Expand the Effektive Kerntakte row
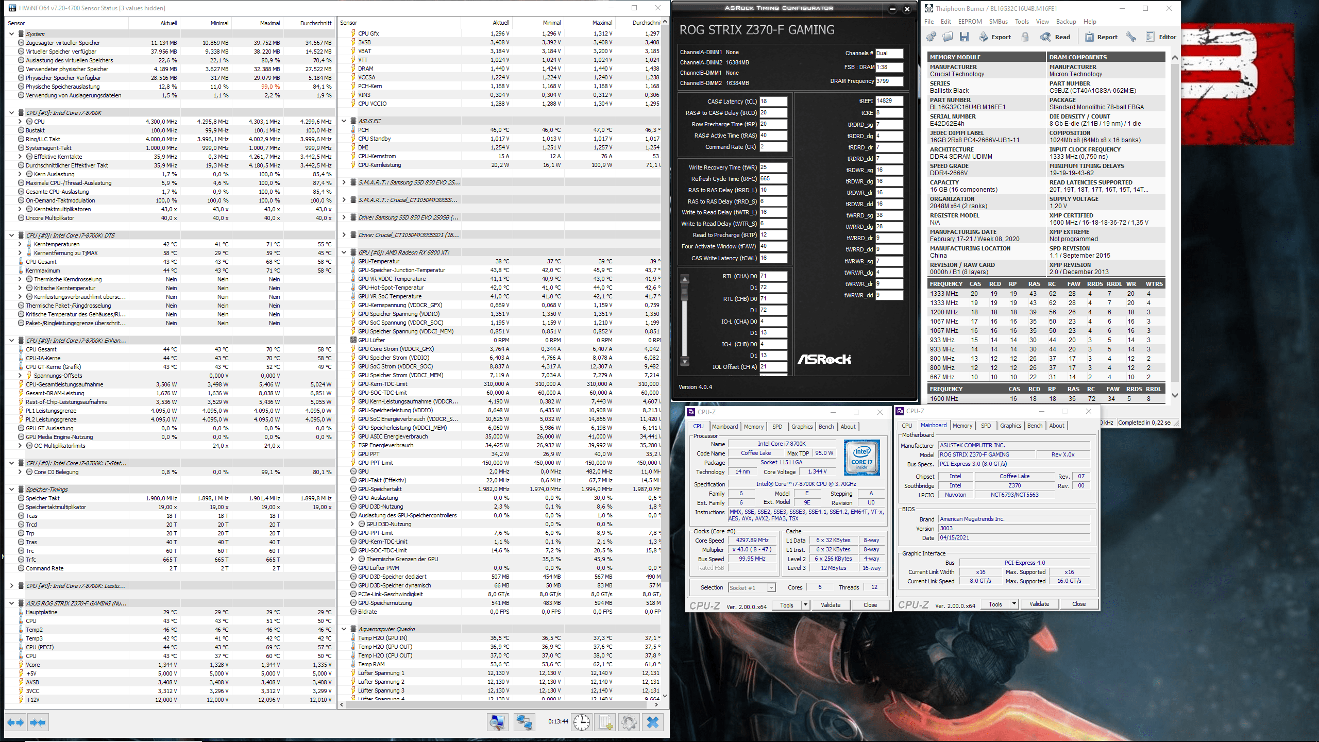 click(20, 157)
